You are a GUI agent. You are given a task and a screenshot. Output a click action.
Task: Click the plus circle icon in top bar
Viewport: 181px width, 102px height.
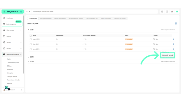162,12
